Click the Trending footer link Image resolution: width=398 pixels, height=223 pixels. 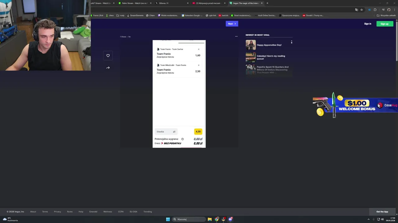(x=148, y=212)
